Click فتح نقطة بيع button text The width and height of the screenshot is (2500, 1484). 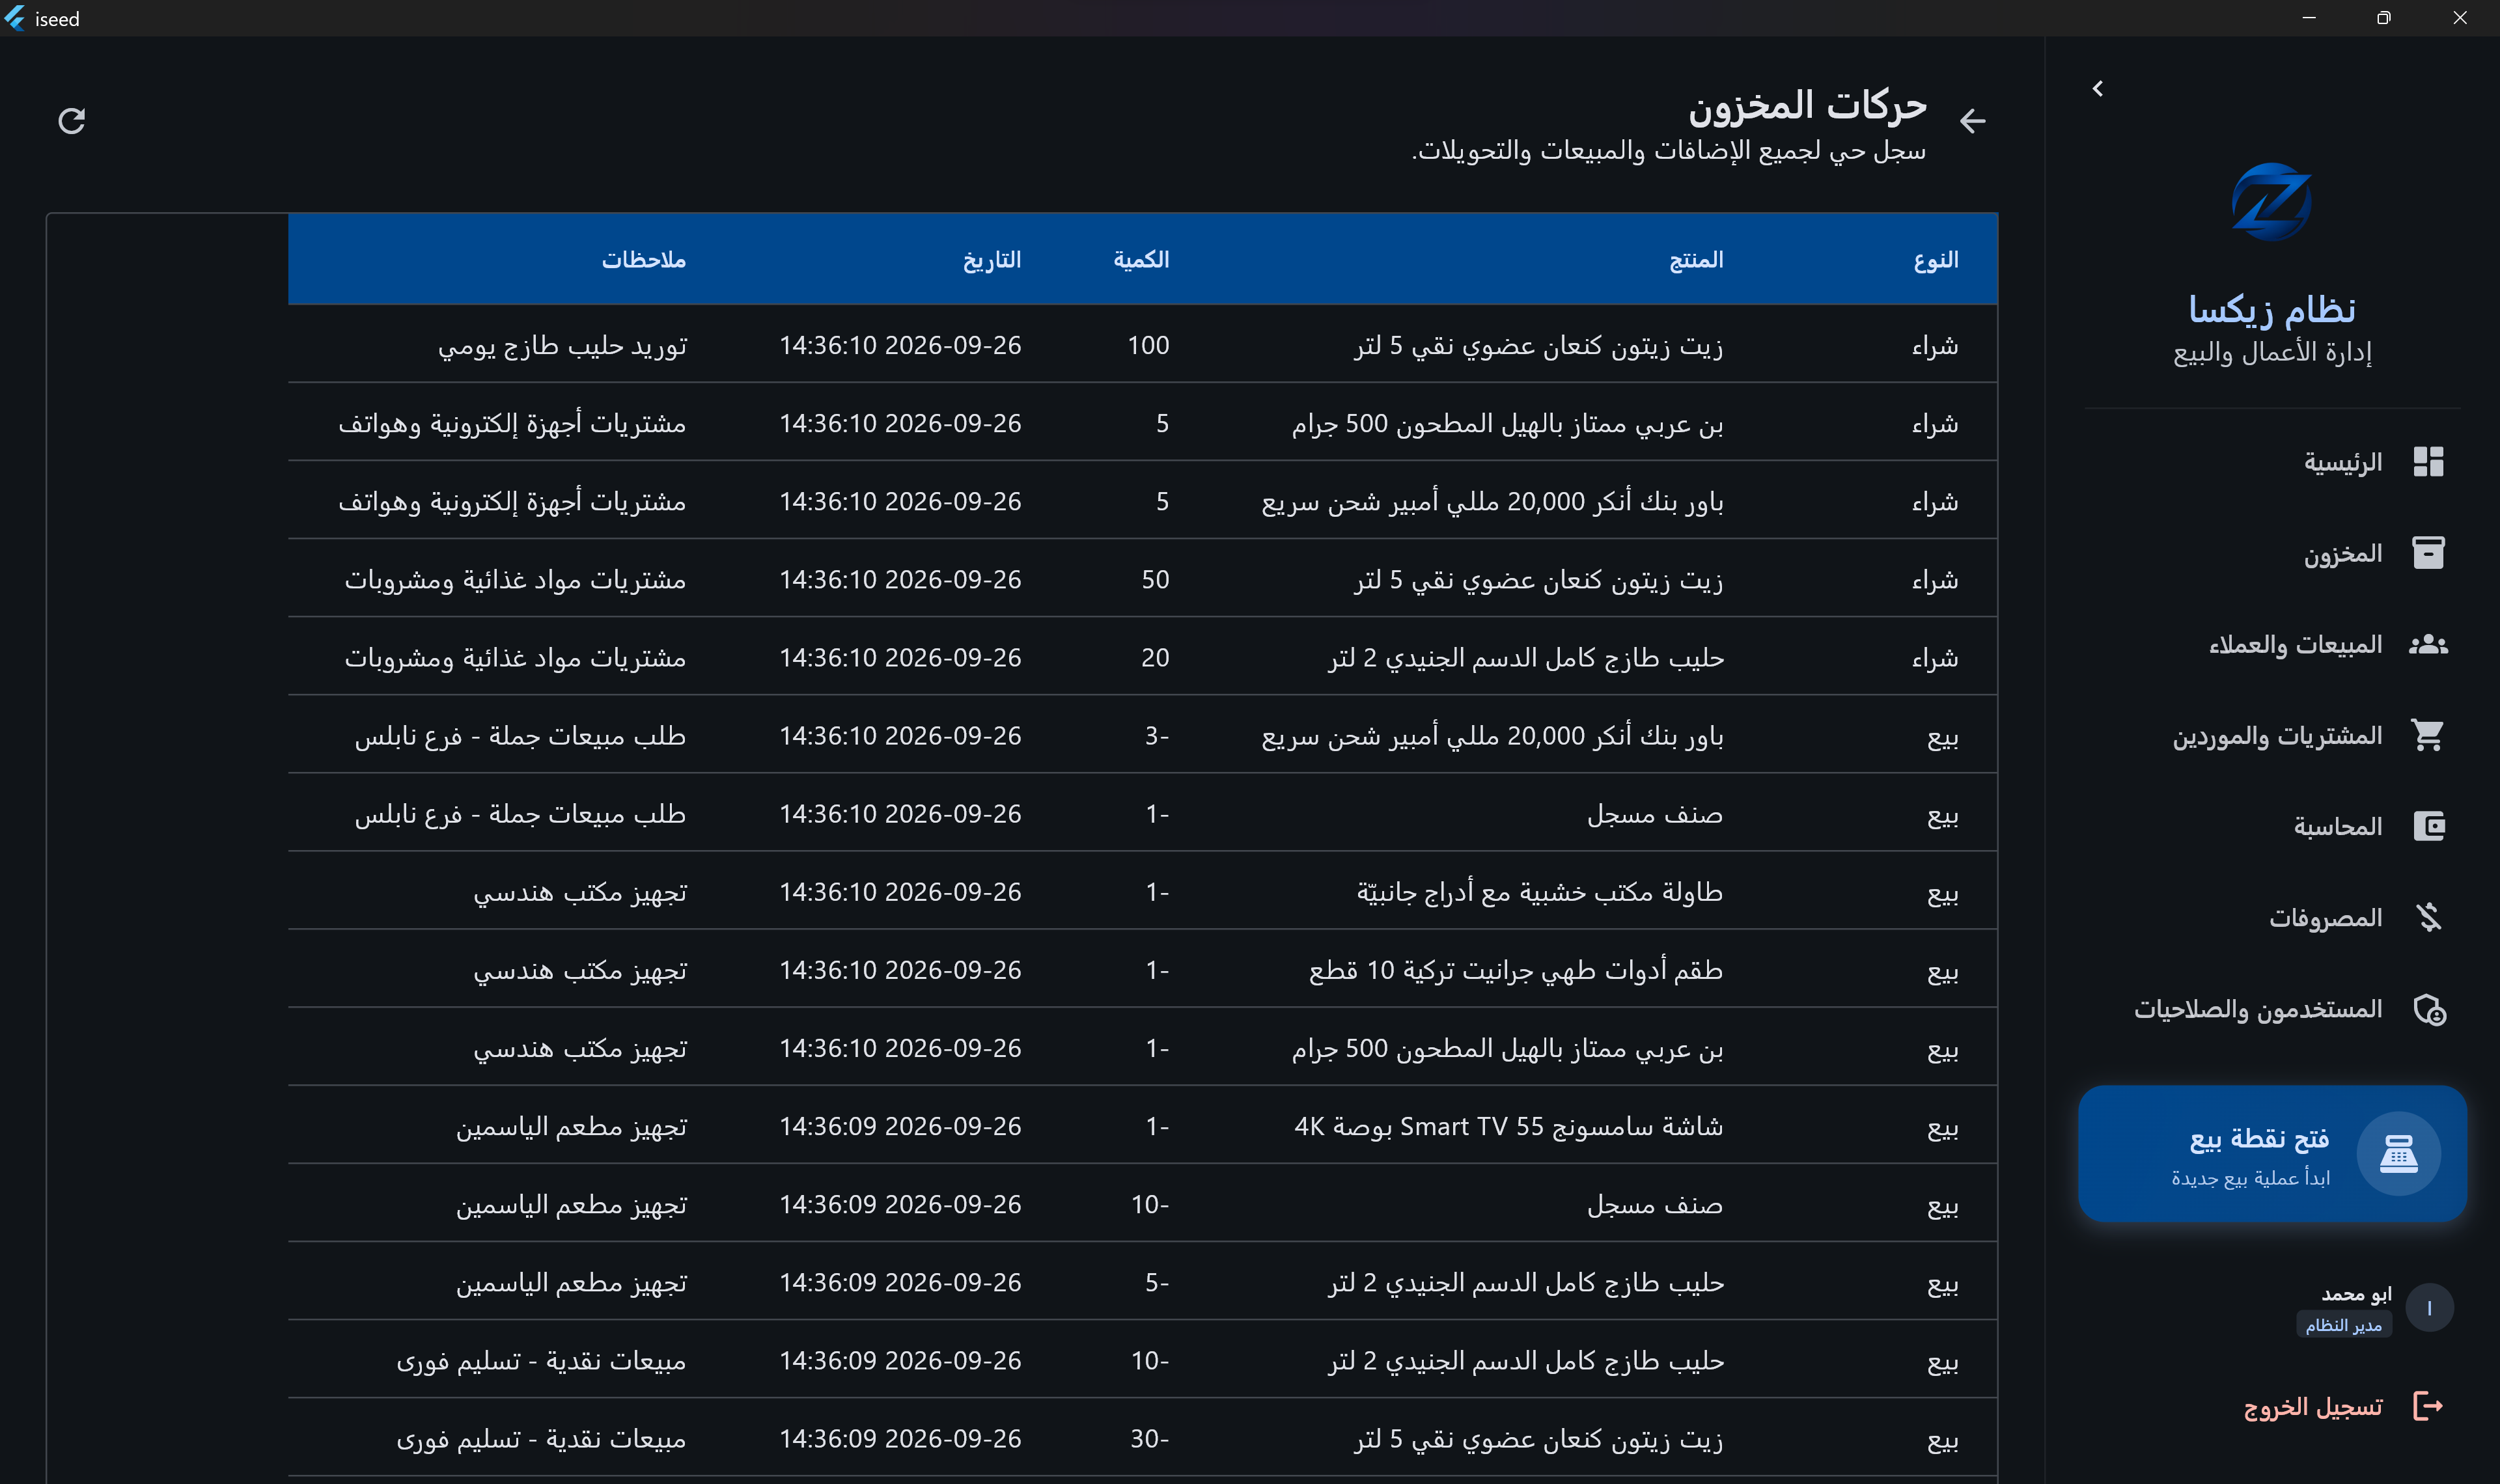(2259, 1138)
